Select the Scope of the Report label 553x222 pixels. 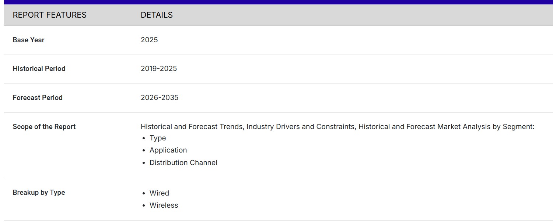(x=44, y=127)
